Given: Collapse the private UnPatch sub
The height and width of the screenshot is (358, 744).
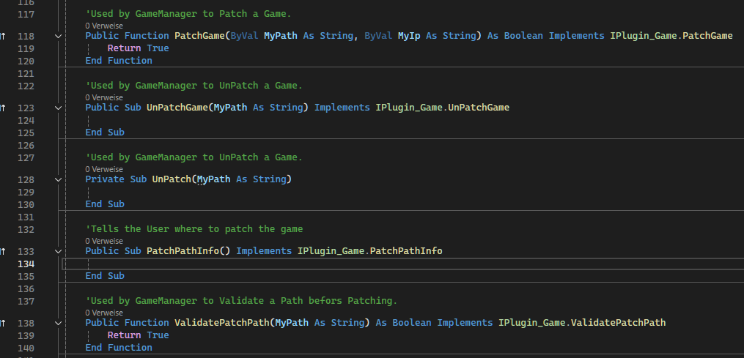Looking at the screenshot, I should (59, 179).
